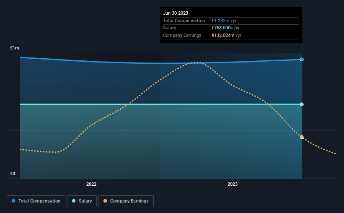Screen dimensions: 344x213
Task: Click the teal Salary data point
Action: tap(302, 104)
